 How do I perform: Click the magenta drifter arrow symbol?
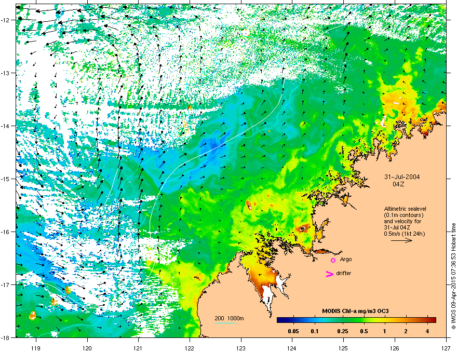[x=329, y=274]
